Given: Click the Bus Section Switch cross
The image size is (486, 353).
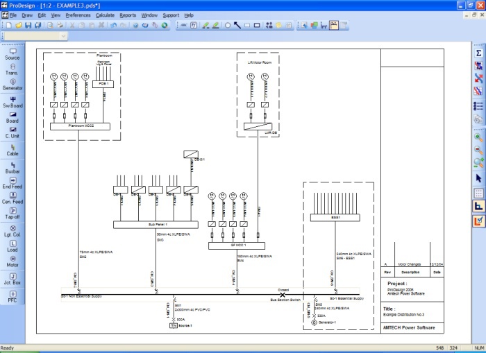Looking at the screenshot, I should (x=283, y=295).
